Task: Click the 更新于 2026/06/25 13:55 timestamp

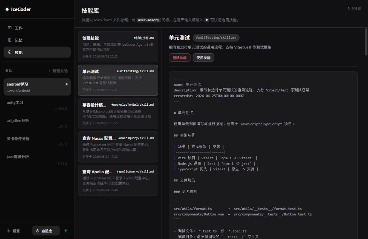Action: click(100, 123)
